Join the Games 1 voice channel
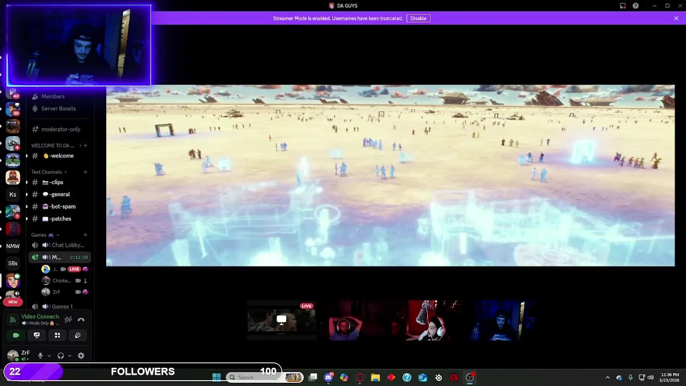This screenshot has height=386, width=686. pyautogui.click(x=59, y=307)
